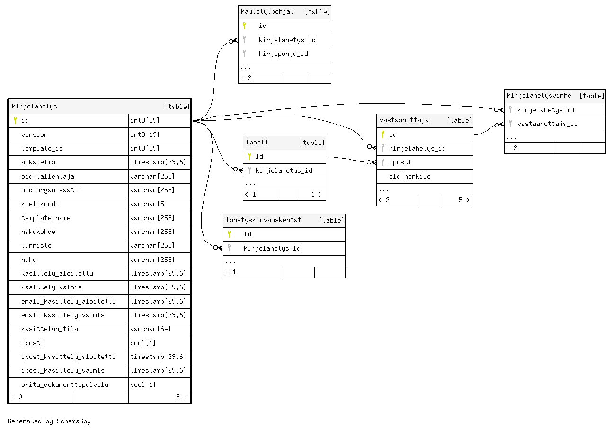Select the 'template_id' column name
The height and width of the screenshot is (430, 613).
point(42,148)
